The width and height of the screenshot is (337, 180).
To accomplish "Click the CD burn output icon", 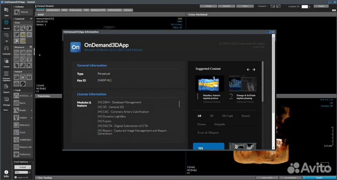I will coord(23,83).
